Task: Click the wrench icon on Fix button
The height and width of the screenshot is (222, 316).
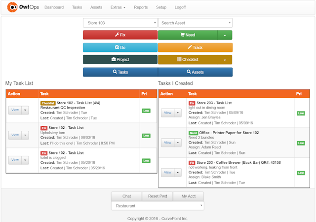Action: coord(117,35)
